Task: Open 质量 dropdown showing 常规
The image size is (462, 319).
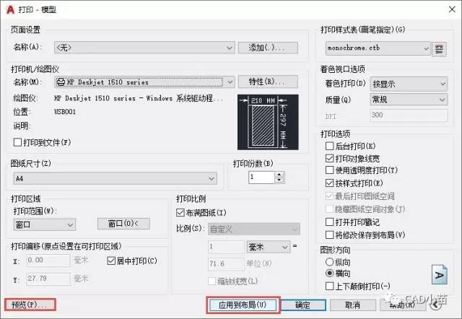Action: (409, 100)
